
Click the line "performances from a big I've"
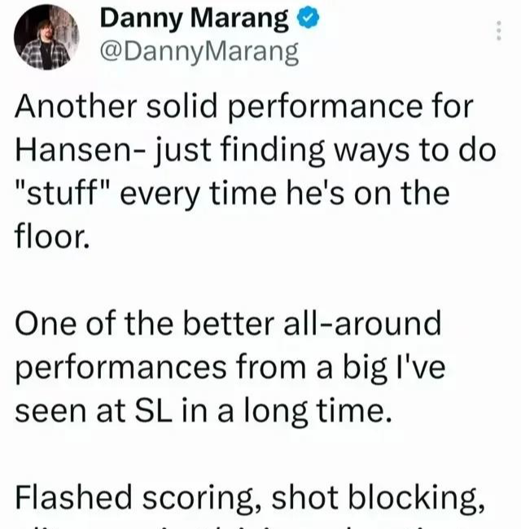pyautogui.click(x=230, y=369)
